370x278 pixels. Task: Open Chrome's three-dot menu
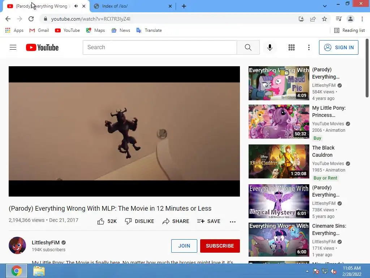(362, 19)
